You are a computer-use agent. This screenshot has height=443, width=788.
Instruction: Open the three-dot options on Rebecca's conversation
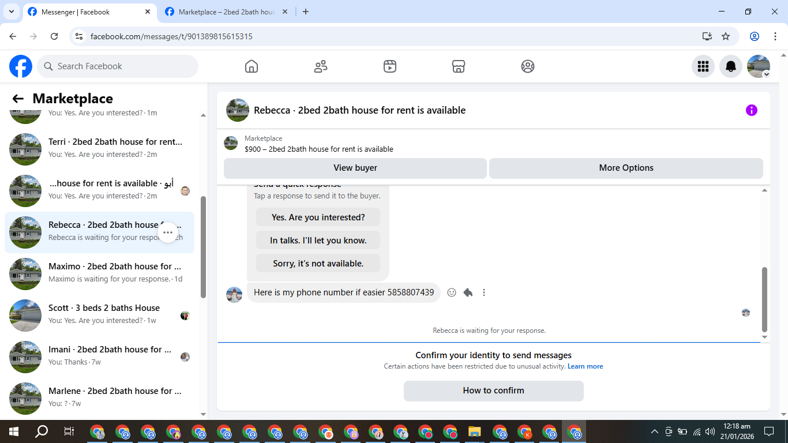coord(168,232)
